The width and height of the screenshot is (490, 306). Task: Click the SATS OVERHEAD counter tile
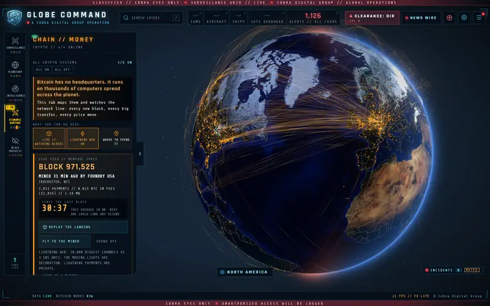267,18
